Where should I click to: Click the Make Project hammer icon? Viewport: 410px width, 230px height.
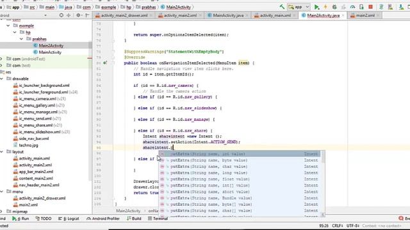tap(282, 7)
